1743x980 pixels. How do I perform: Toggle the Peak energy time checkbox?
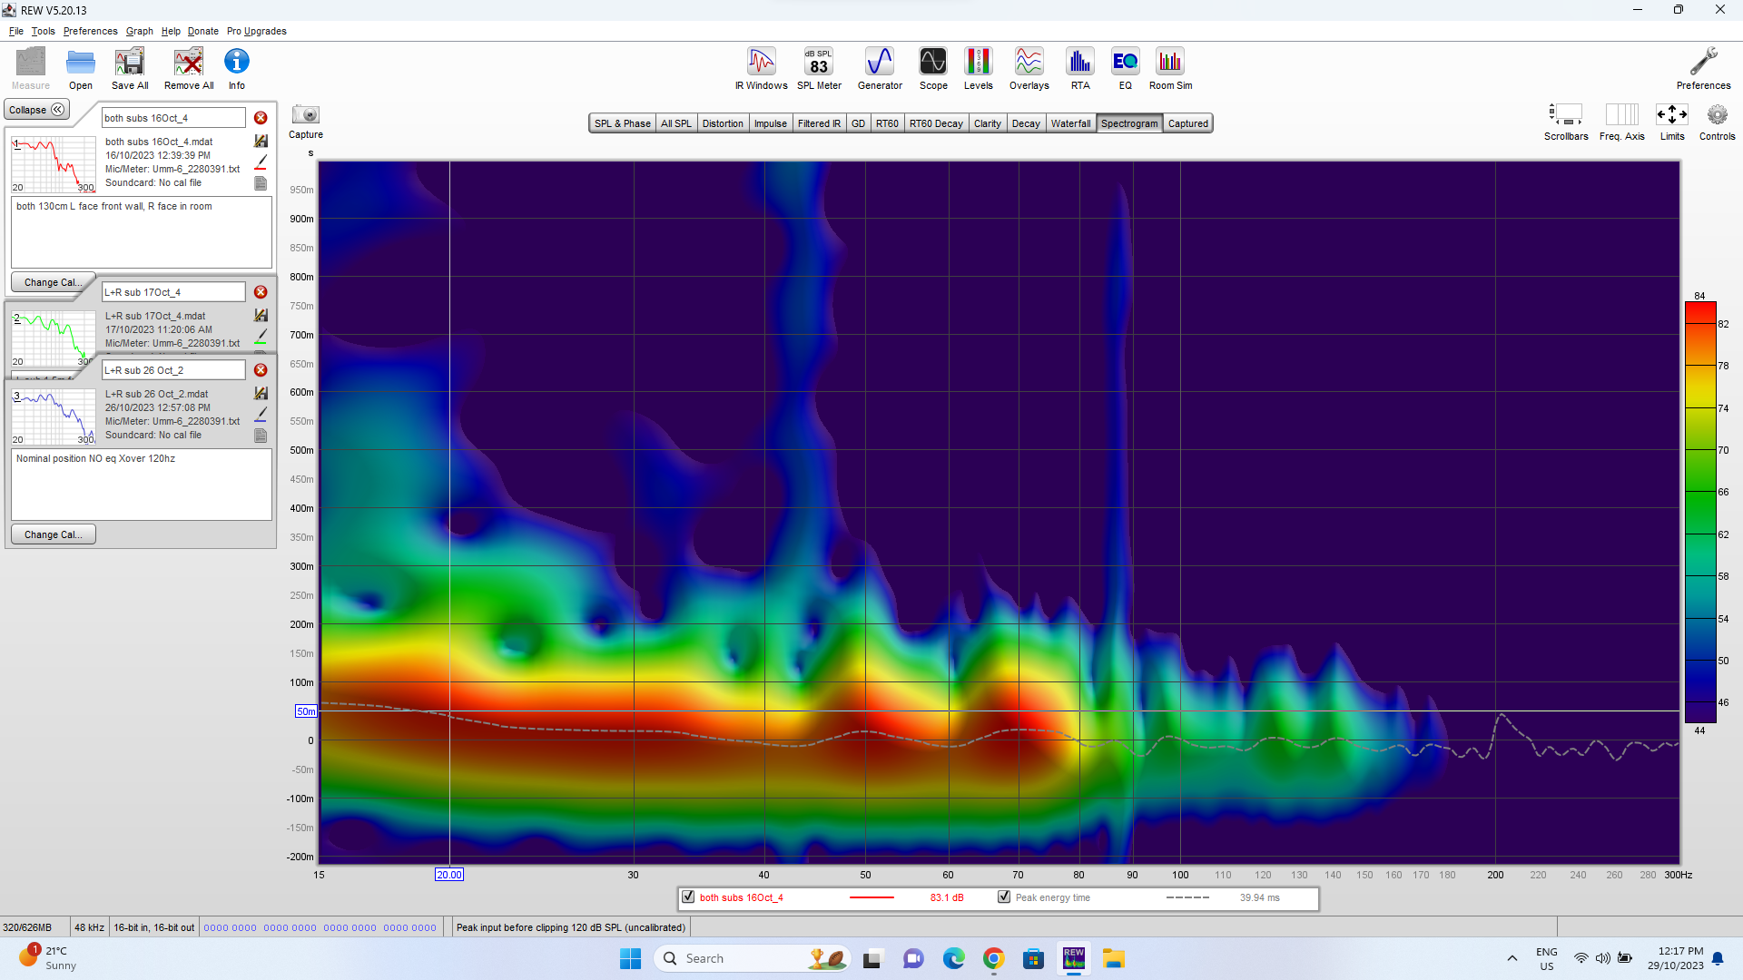coord(1004,897)
